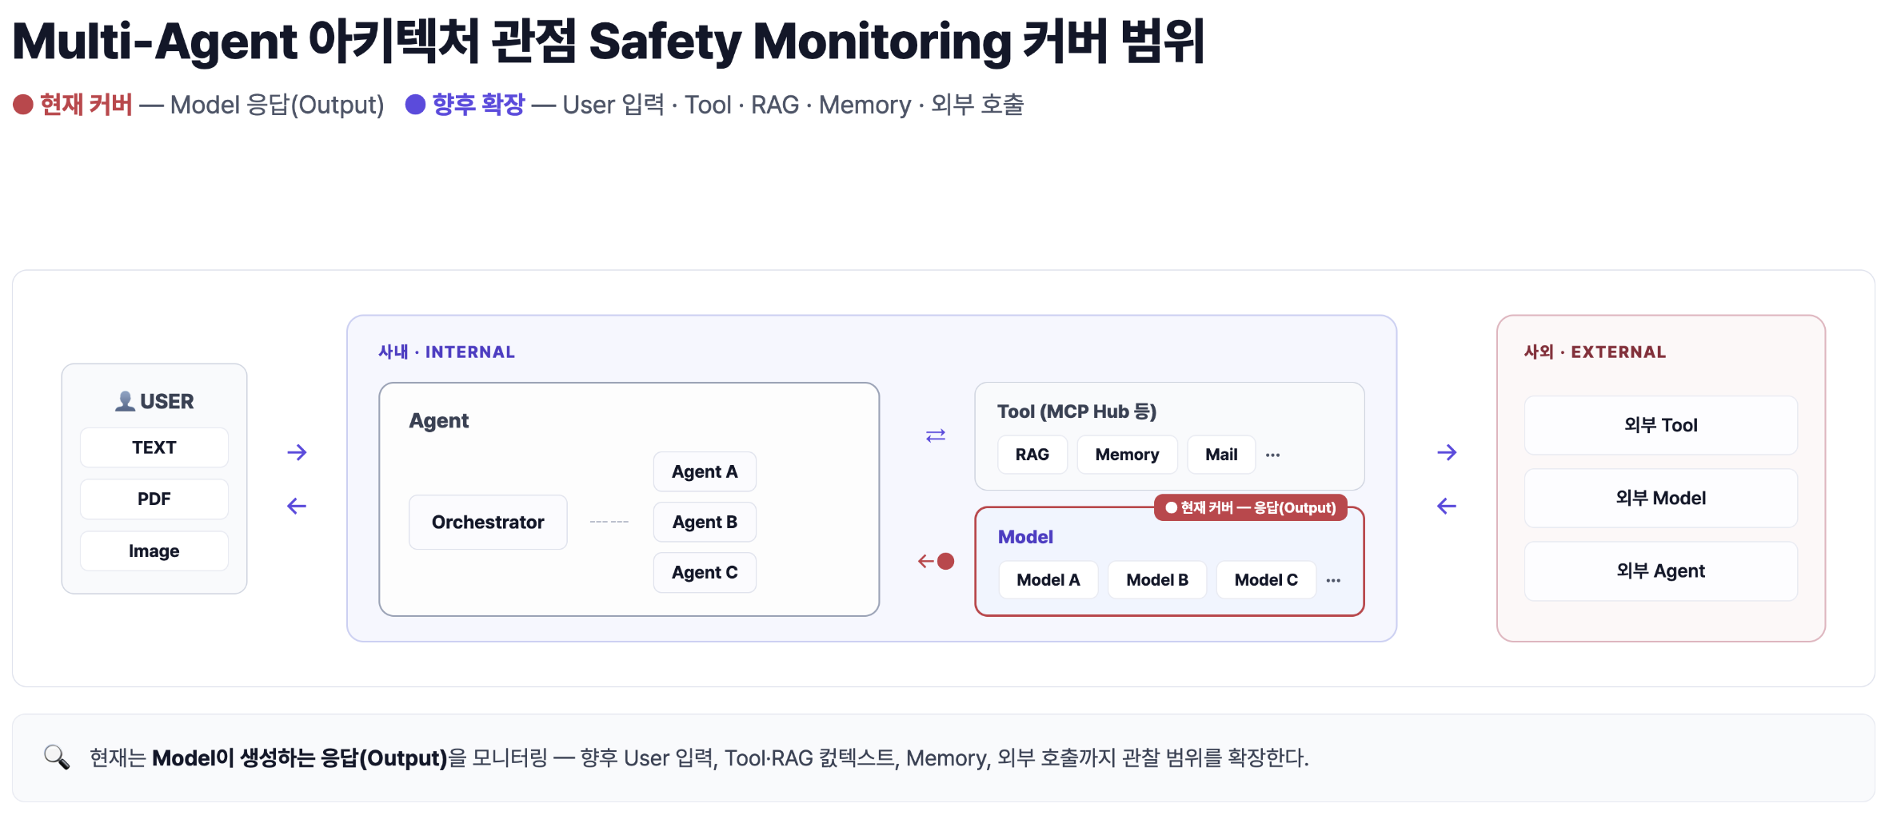Click the bidirectional arrows between Agent and Tool
Viewport: 1897px width, 815px height.
(936, 435)
